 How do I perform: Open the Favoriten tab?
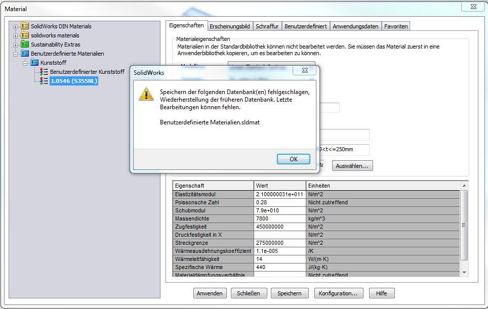point(396,26)
